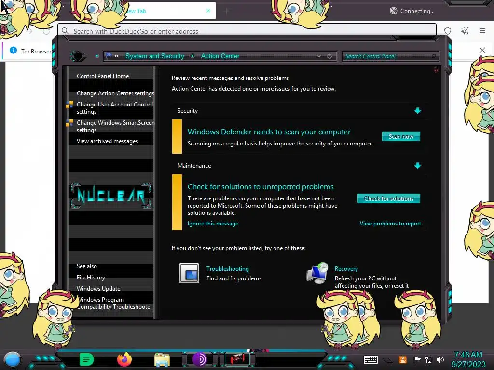Open the address bar history dropdown

[319, 56]
